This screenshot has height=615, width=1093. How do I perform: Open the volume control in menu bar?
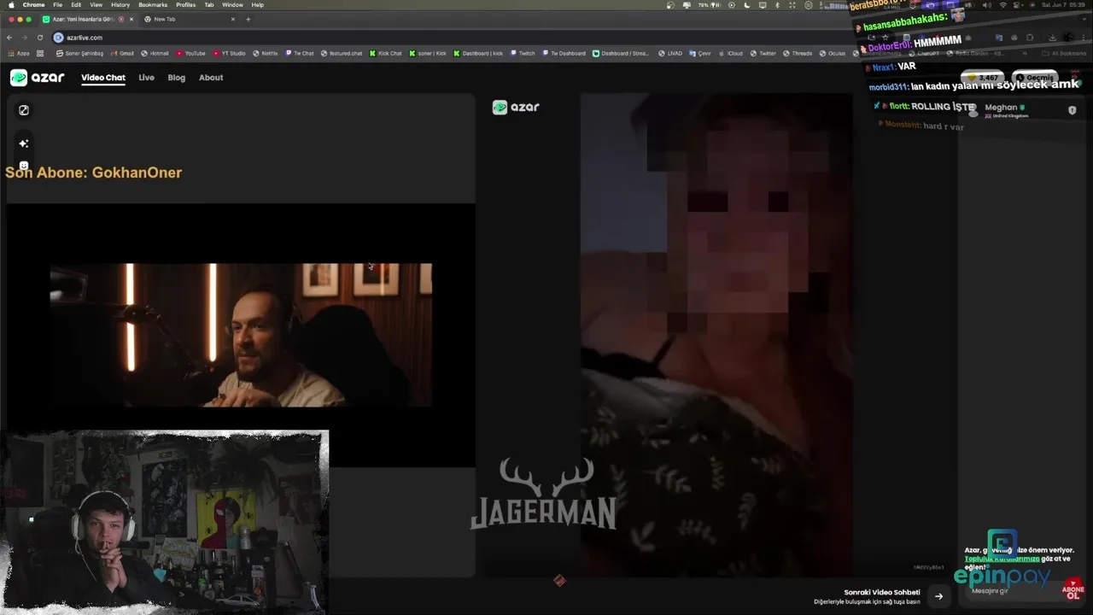tap(988, 5)
